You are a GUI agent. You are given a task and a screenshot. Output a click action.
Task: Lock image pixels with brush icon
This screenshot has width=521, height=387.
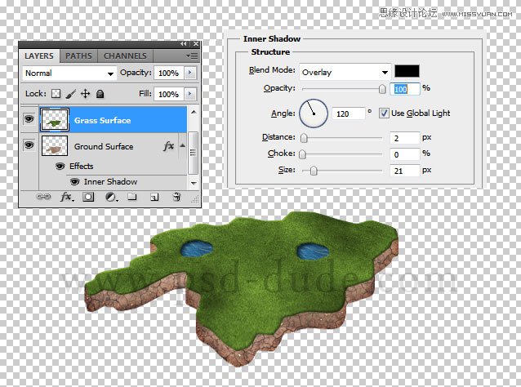point(70,95)
